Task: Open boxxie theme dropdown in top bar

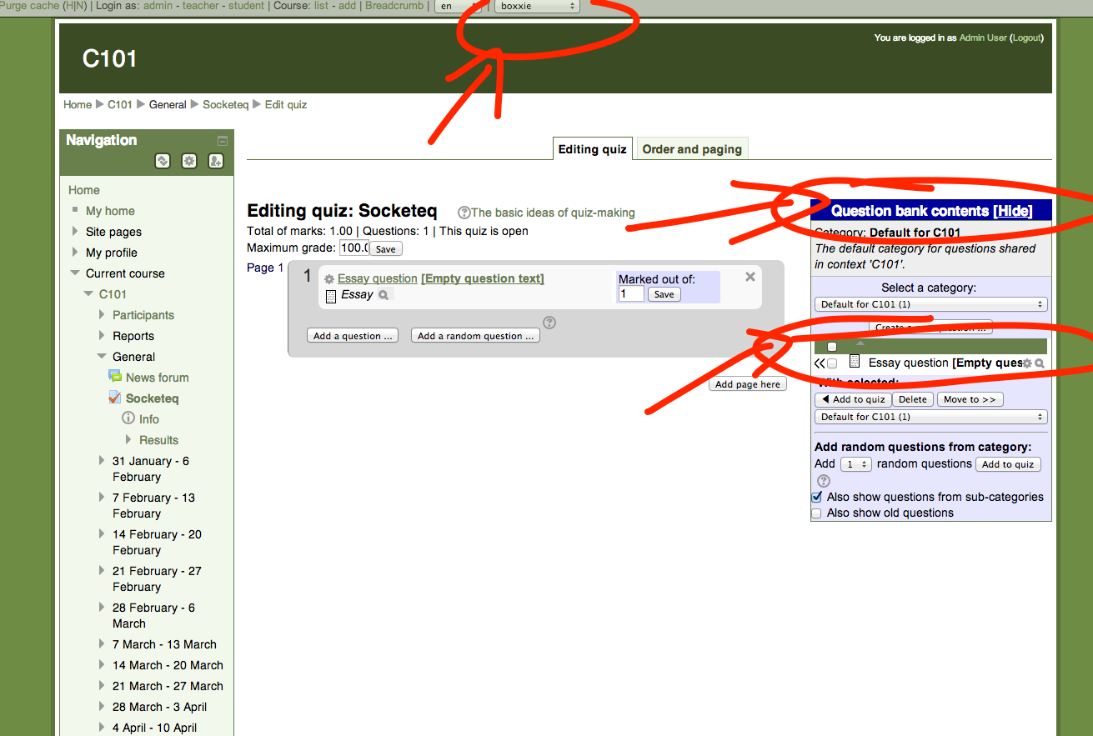Action: tap(537, 6)
